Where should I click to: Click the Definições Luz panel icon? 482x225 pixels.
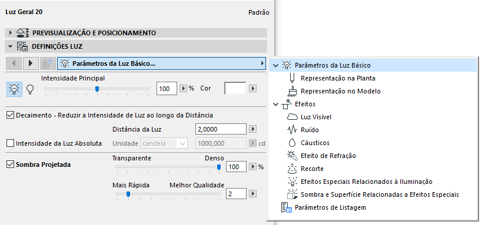pyautogui.click(x=22, y=46)
